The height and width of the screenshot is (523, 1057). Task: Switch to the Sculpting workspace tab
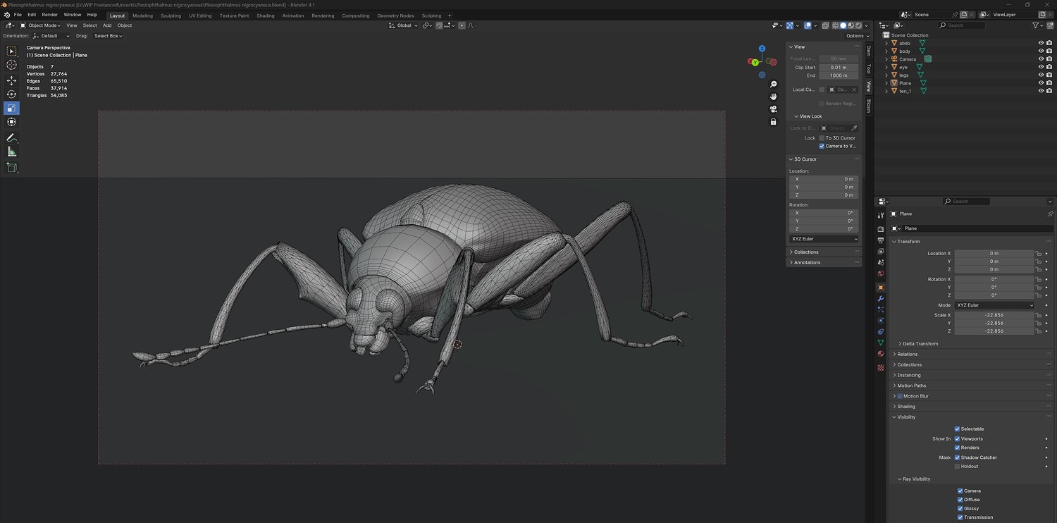point(171,16)
